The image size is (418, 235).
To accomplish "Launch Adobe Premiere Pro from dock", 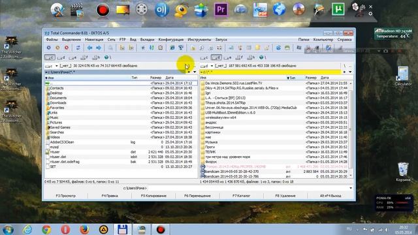I will click(x=221, y=10).
